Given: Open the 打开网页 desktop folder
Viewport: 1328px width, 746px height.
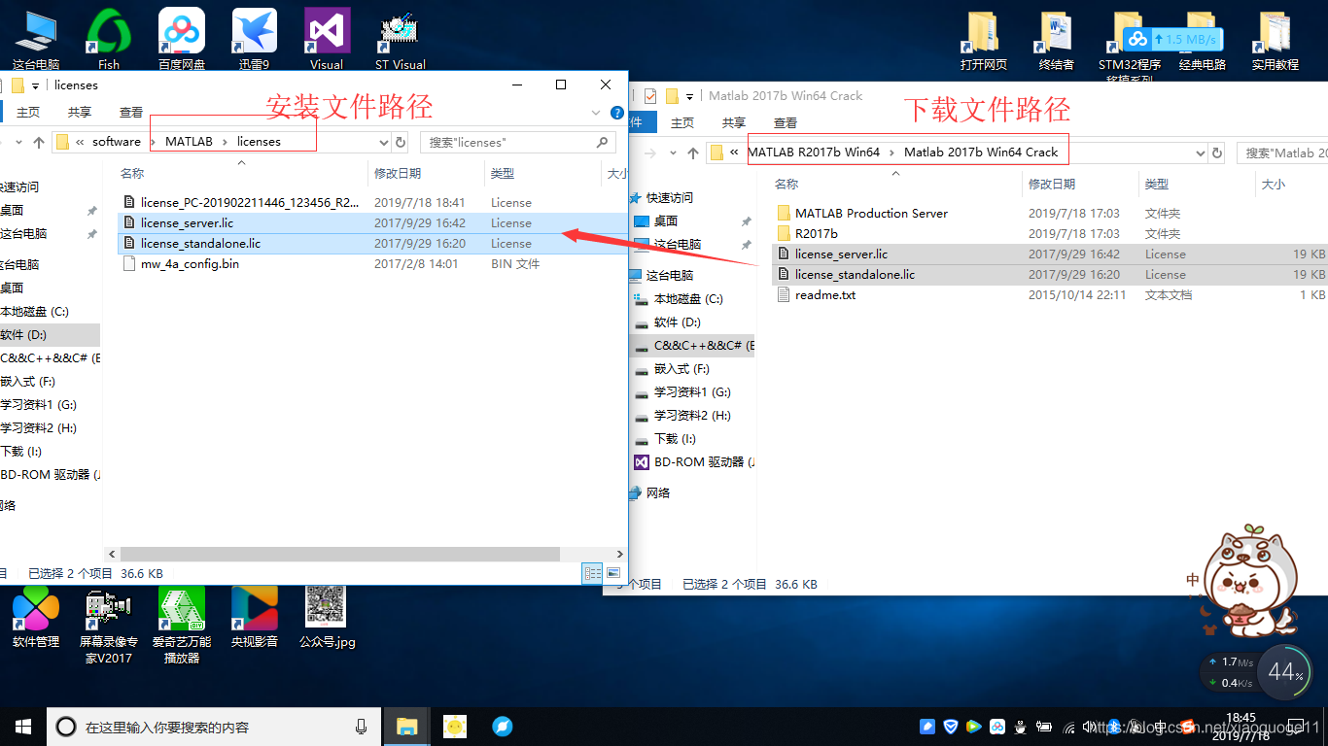Looking at the screenshot, I should (984, 39).
